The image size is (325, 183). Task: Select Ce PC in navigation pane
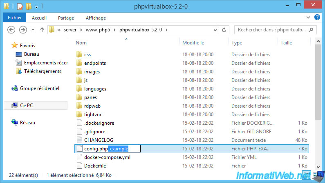[26, 105]
